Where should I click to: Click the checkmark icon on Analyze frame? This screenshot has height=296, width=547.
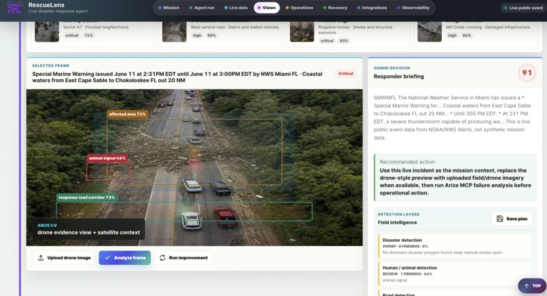[x=107, y=257]
